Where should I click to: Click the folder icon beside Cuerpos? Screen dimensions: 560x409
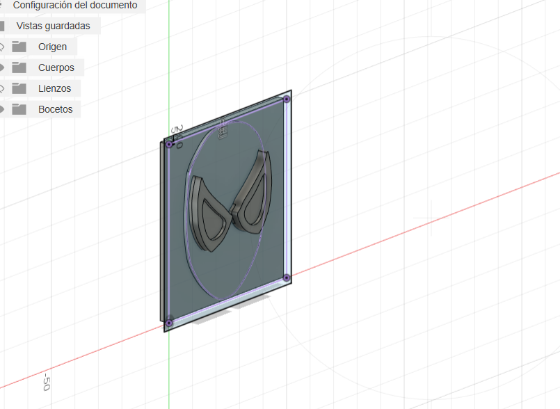[19, 67]
